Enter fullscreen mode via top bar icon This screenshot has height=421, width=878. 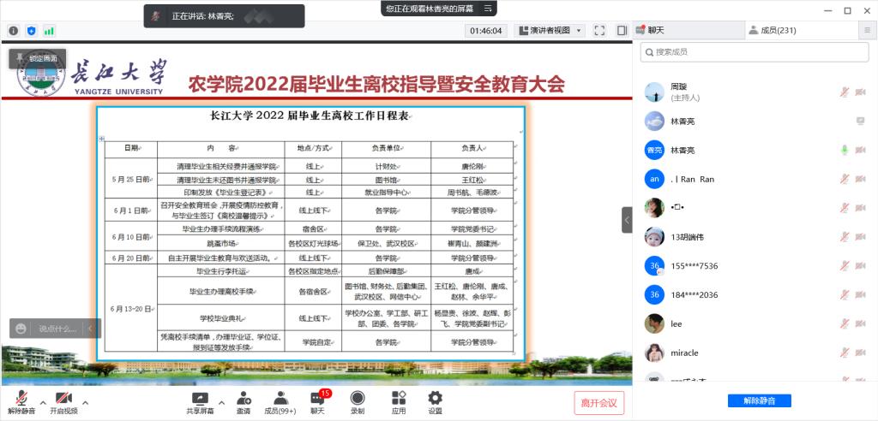599,31
